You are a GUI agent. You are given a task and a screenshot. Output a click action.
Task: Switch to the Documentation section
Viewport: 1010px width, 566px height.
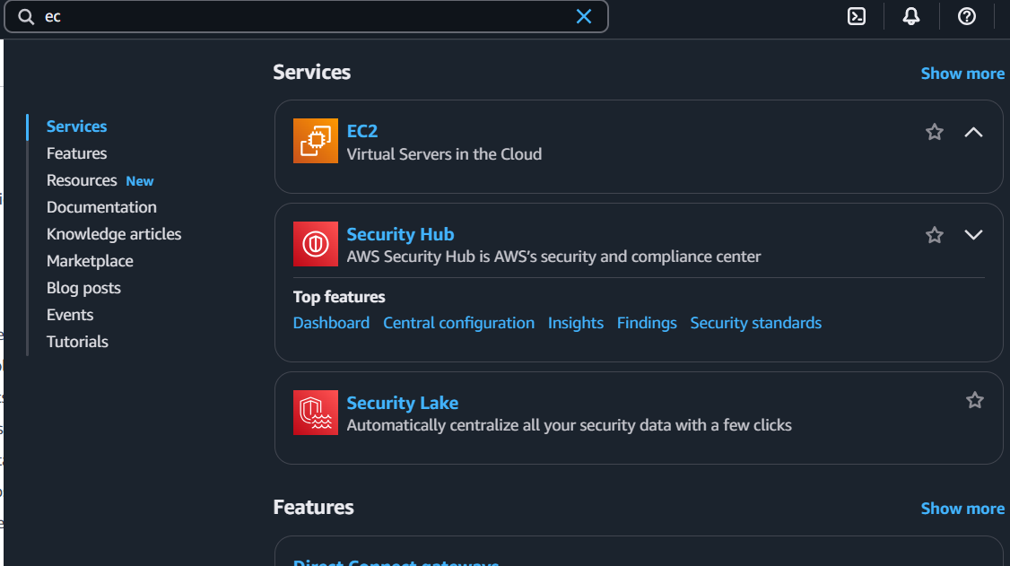coord(101,206)
